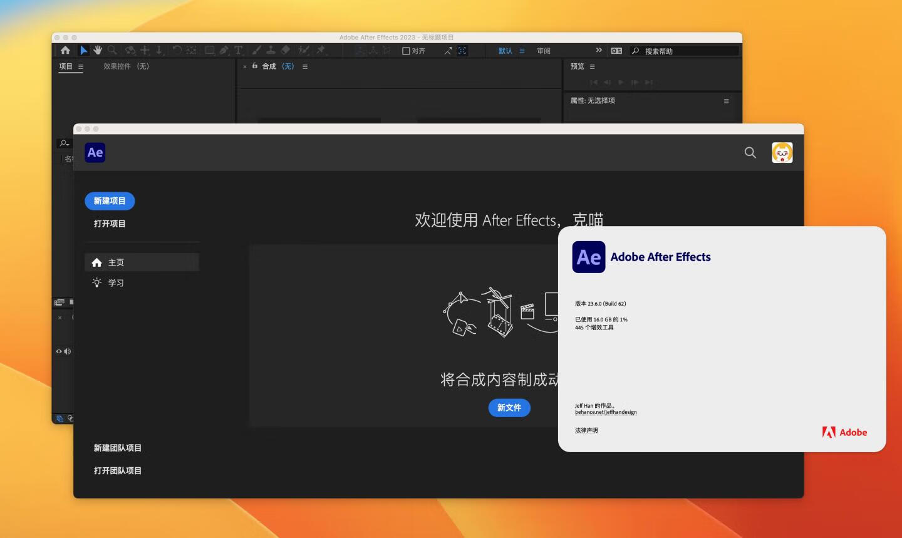Image resolution: width=902 pixels, height=538 pixels.
Task: Open the 预览 panel menu
Action: (592, 66)
